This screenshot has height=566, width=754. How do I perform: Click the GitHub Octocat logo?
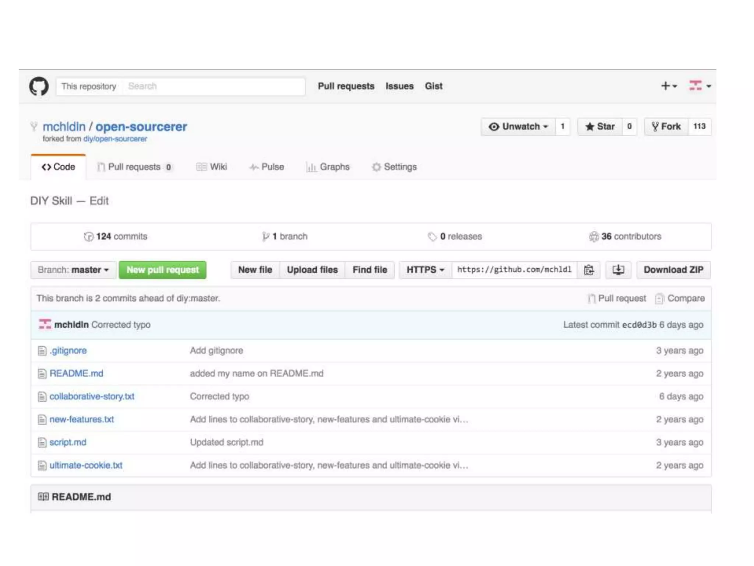pos(39,86)
